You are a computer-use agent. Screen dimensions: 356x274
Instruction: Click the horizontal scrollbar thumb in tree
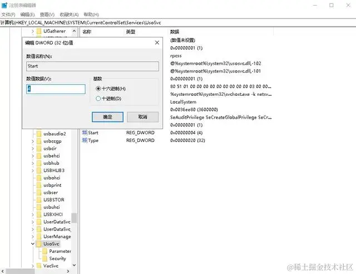pyautogui.click(x=20, y=271)
